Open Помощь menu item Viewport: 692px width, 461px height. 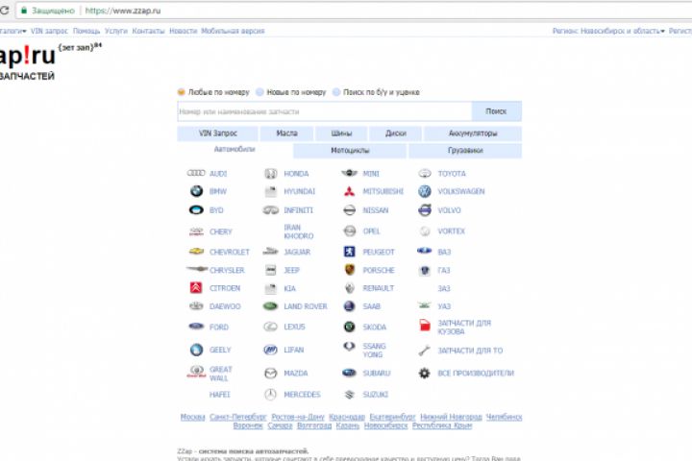tap(86, 31)
